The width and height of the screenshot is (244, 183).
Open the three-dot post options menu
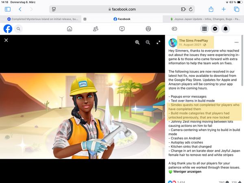tap(236, 42)
